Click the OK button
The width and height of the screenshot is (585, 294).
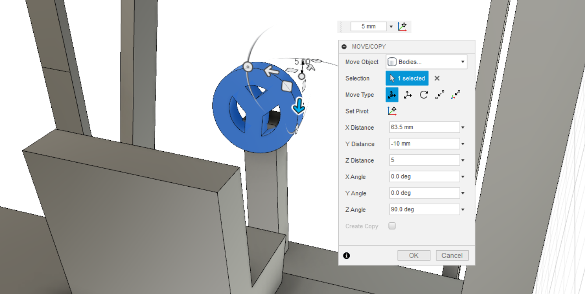(414, 255)
